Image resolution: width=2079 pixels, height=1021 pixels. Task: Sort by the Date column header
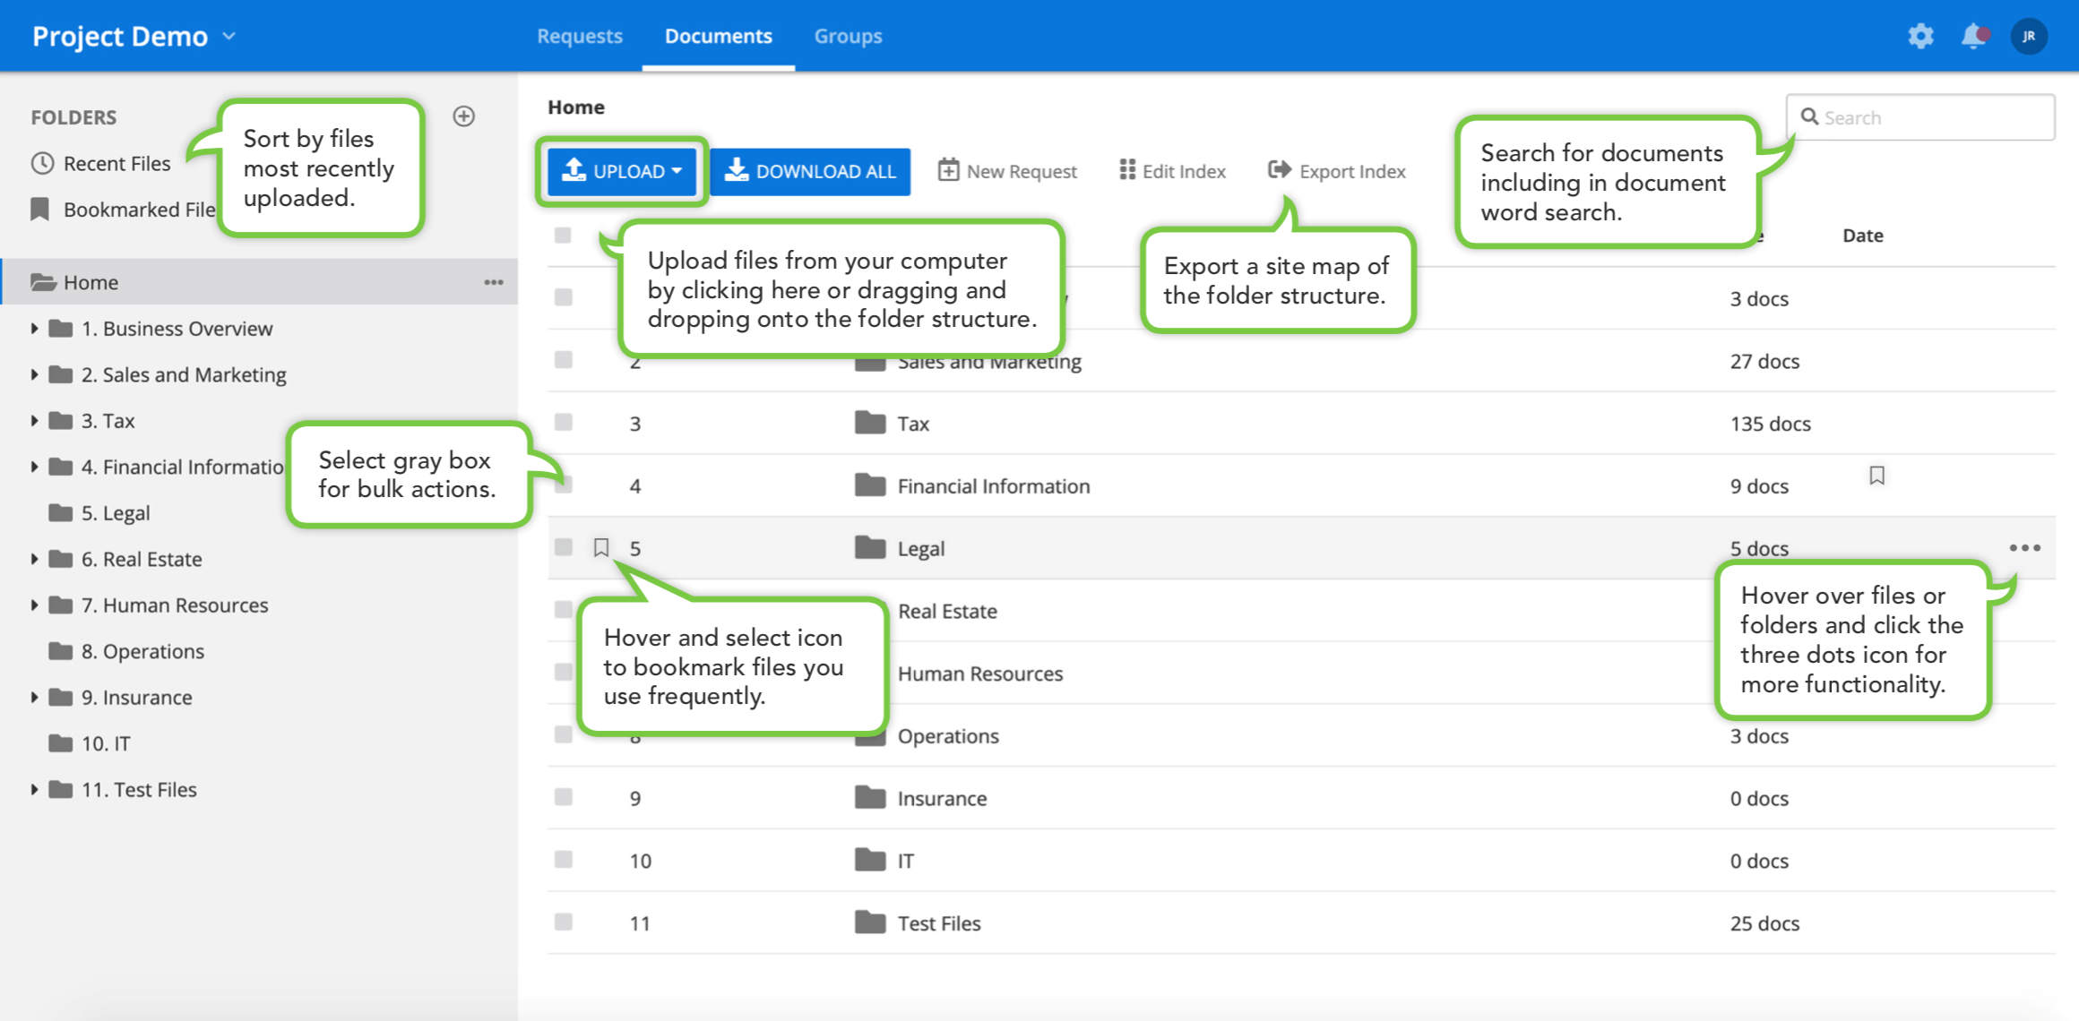1863,236
